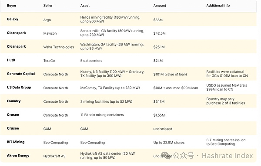Image resolution: width=261 pixels, height=166 pixels.
Task: Click the Galaxy buyer cell
Action: coord(13,19)
